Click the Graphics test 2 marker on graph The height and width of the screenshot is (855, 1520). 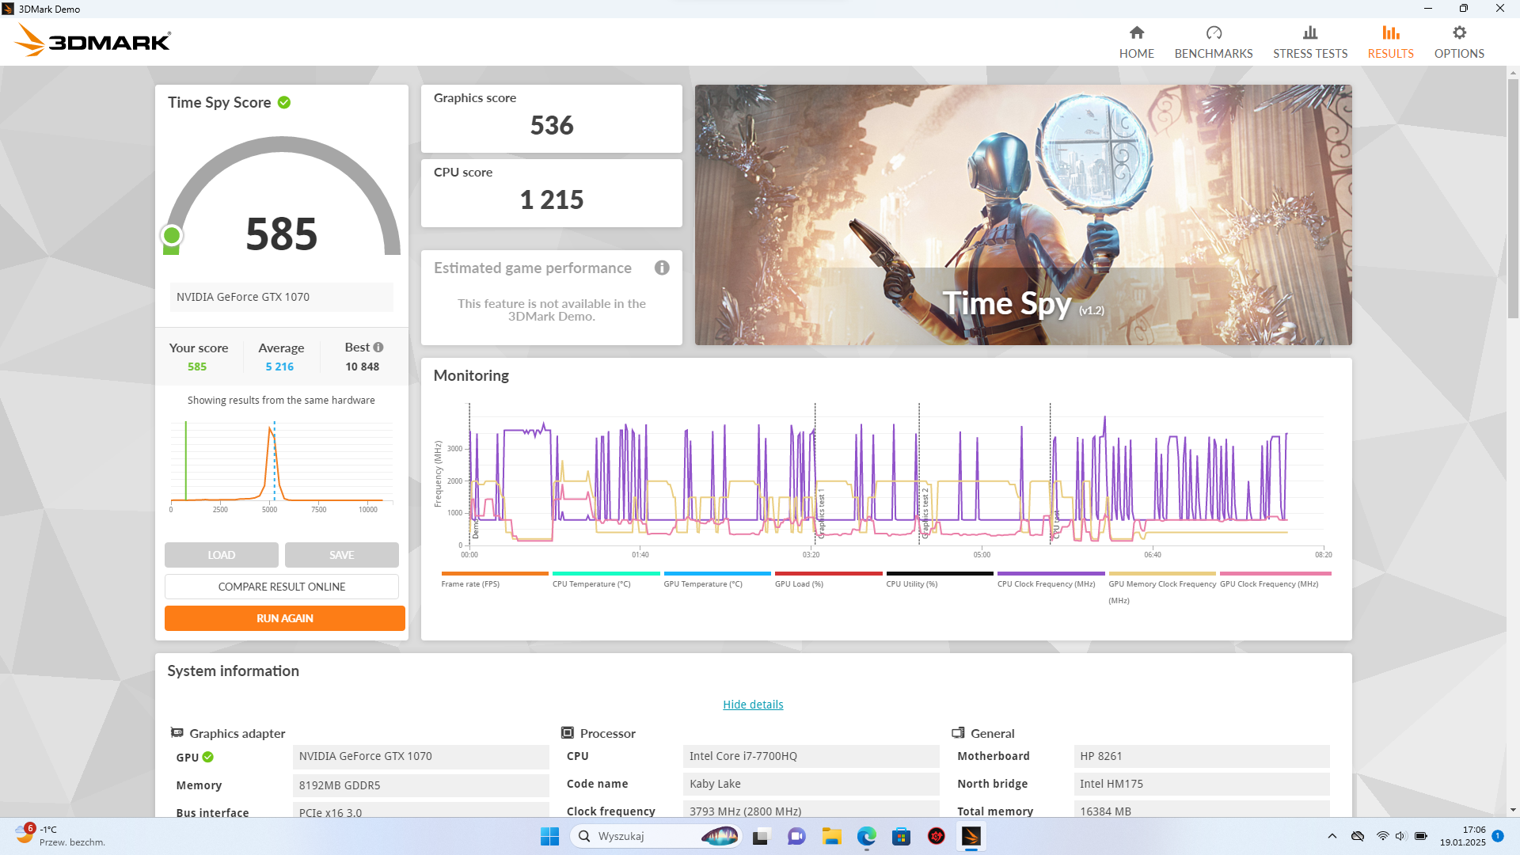tap(925, 513)
